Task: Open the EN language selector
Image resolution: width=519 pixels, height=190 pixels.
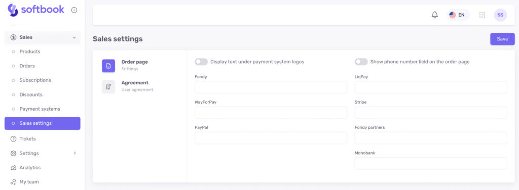Action: (458, 15)
